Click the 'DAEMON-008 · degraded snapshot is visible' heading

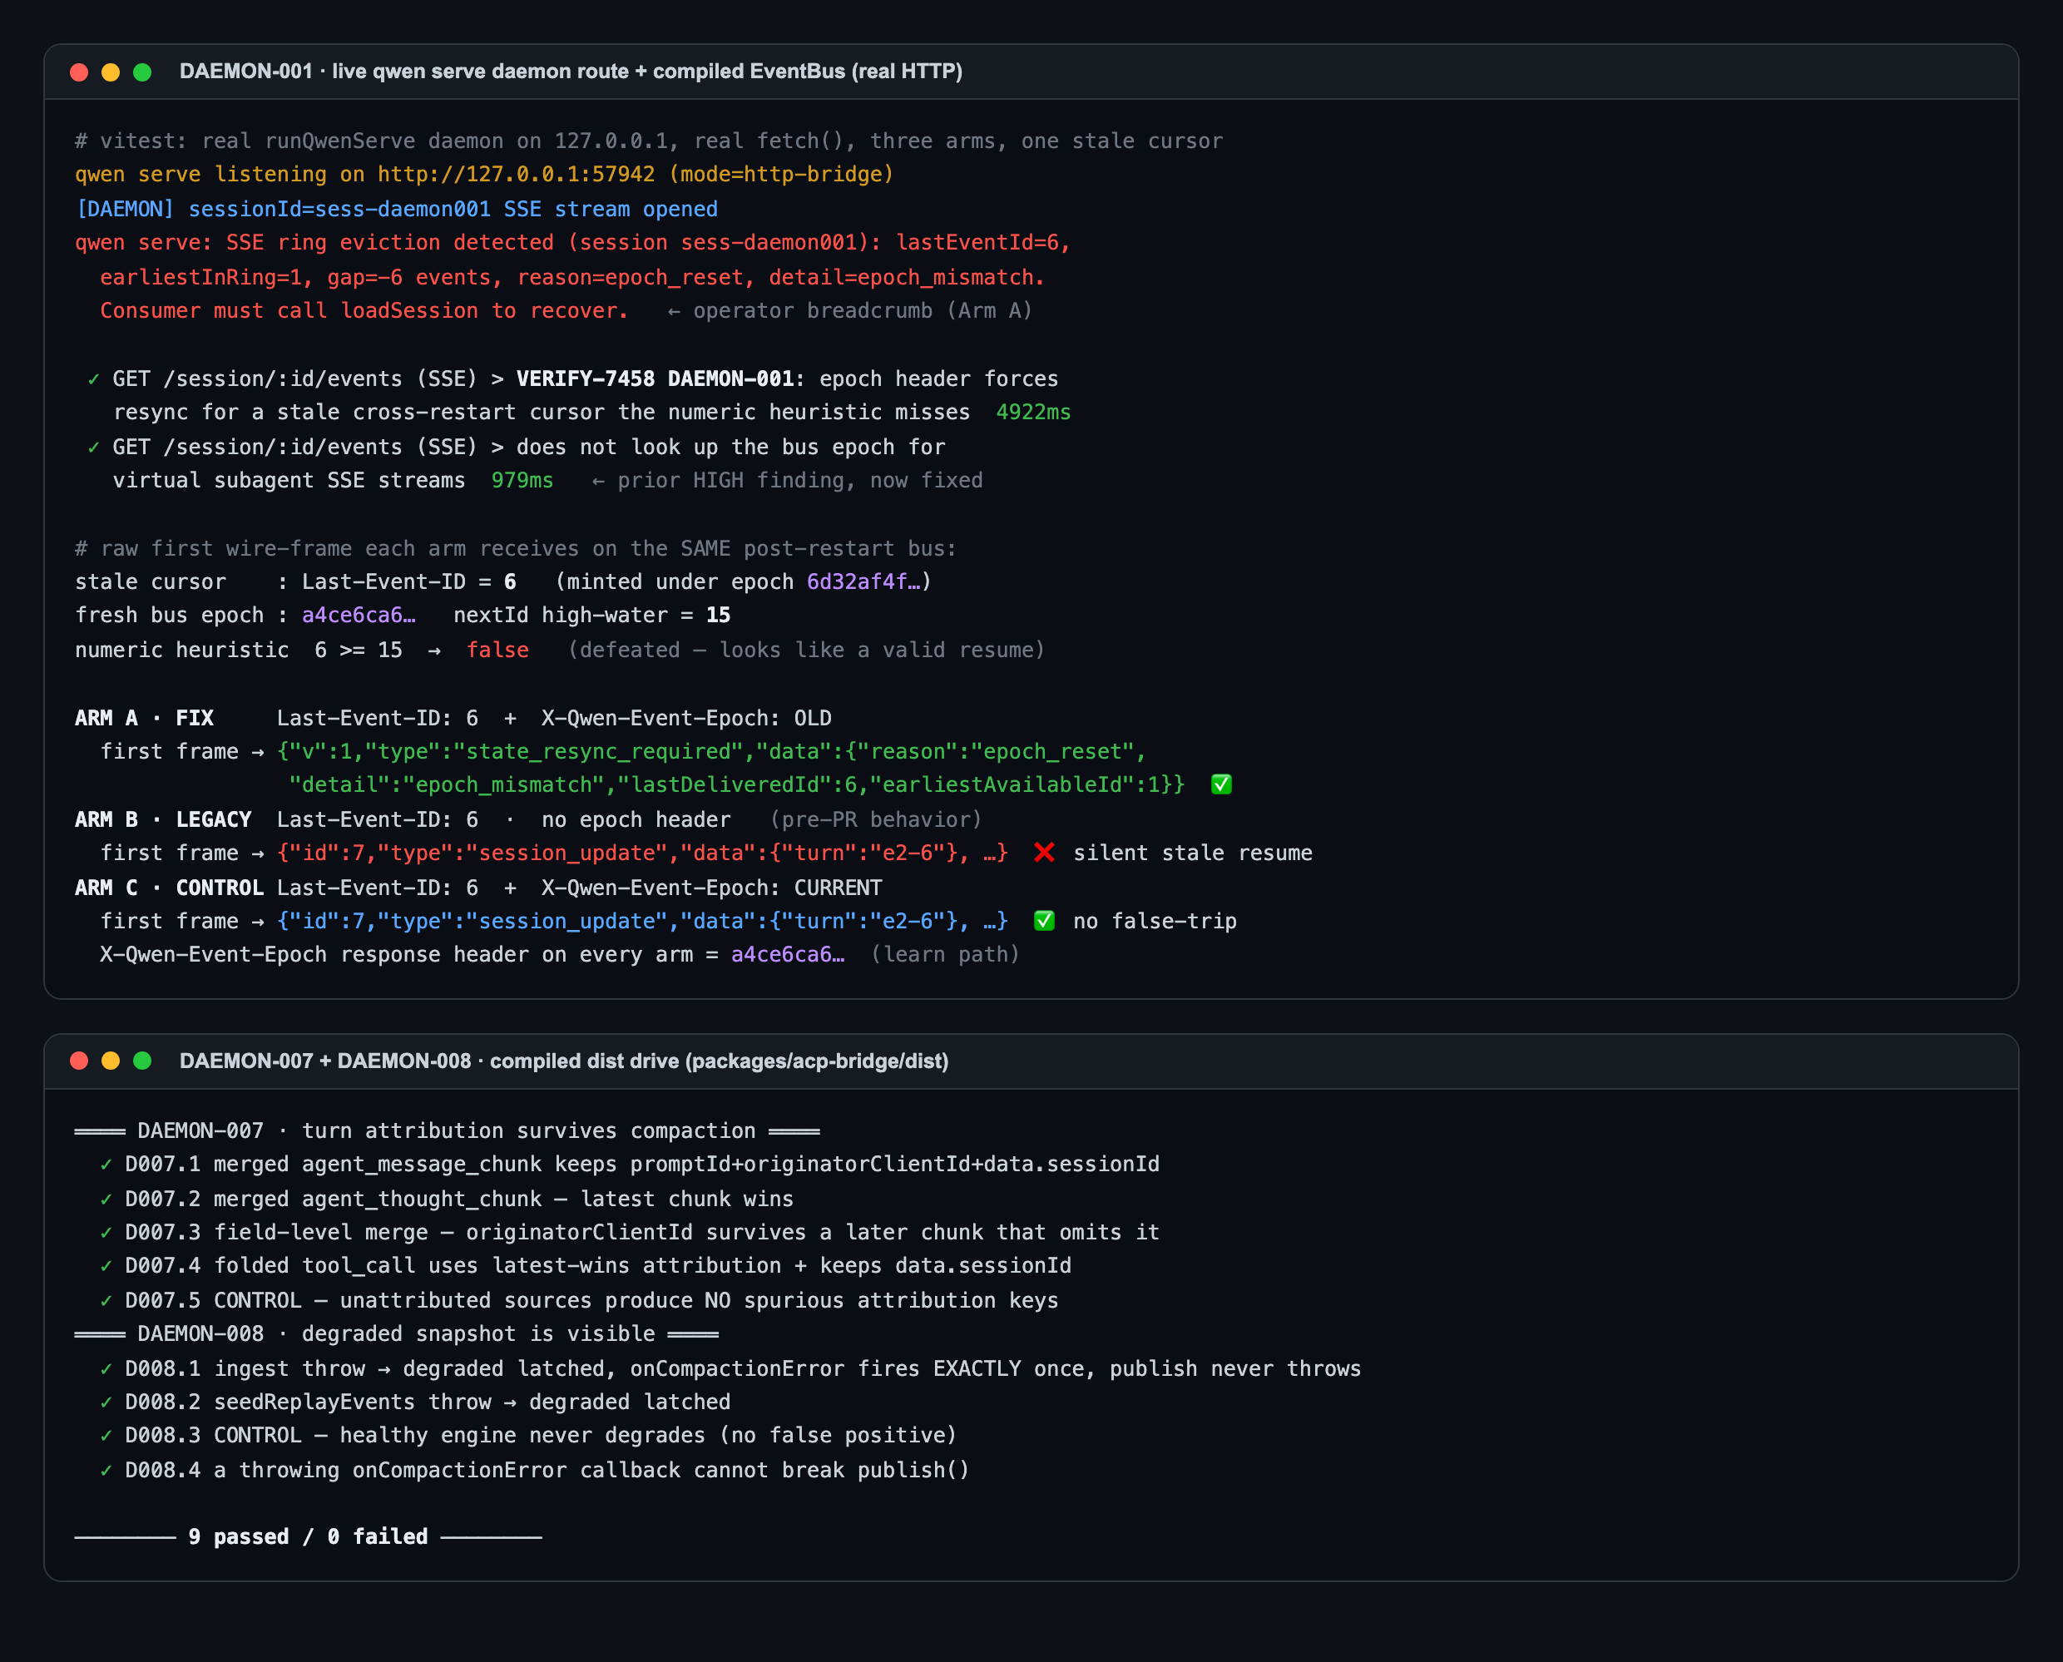point(396,1333)
